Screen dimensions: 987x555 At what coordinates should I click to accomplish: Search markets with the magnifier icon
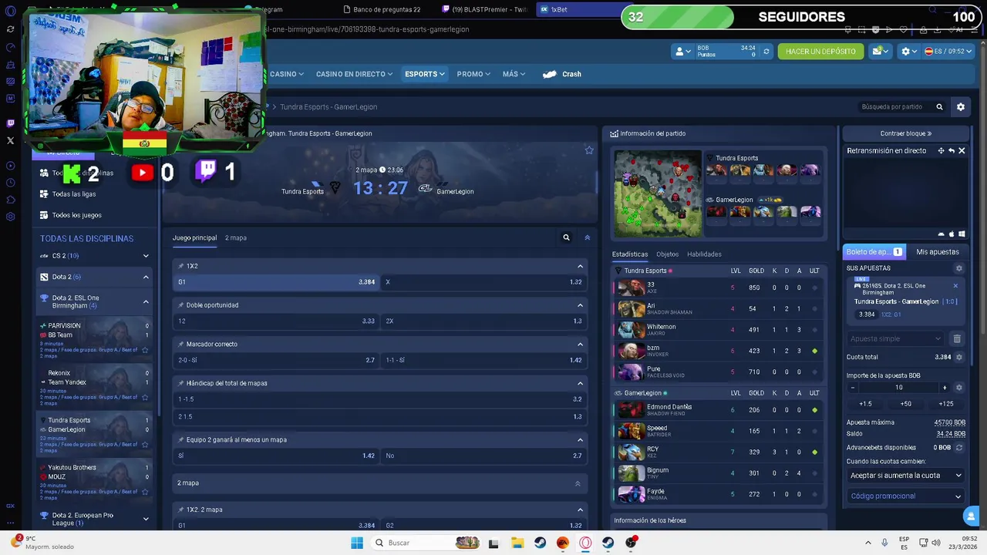coord(566,237)
